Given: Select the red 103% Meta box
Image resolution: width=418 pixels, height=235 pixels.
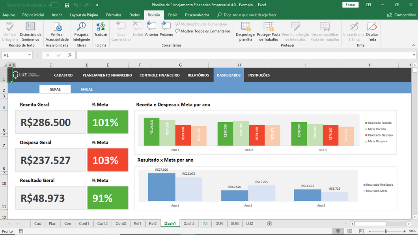Looking at the screenshot, I should (x=108, y=160).
